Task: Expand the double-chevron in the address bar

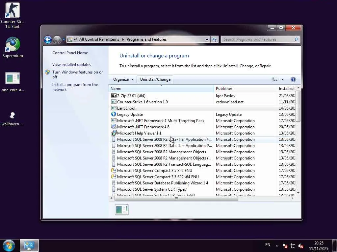Action: coord(75,39)
